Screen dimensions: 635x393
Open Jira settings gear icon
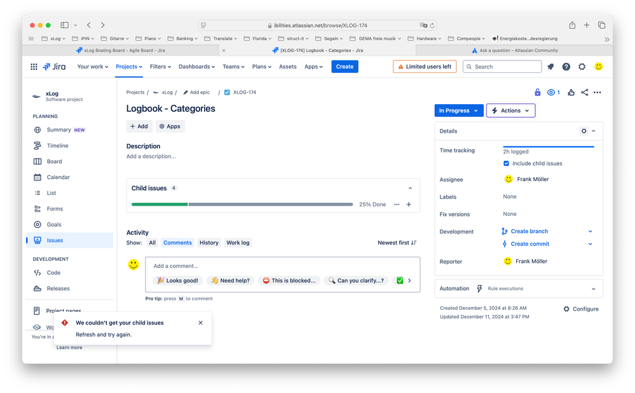tap(582, 67)
